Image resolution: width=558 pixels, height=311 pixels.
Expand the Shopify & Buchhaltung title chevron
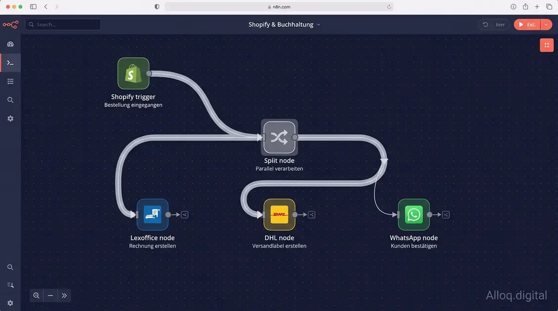(318, 25)
